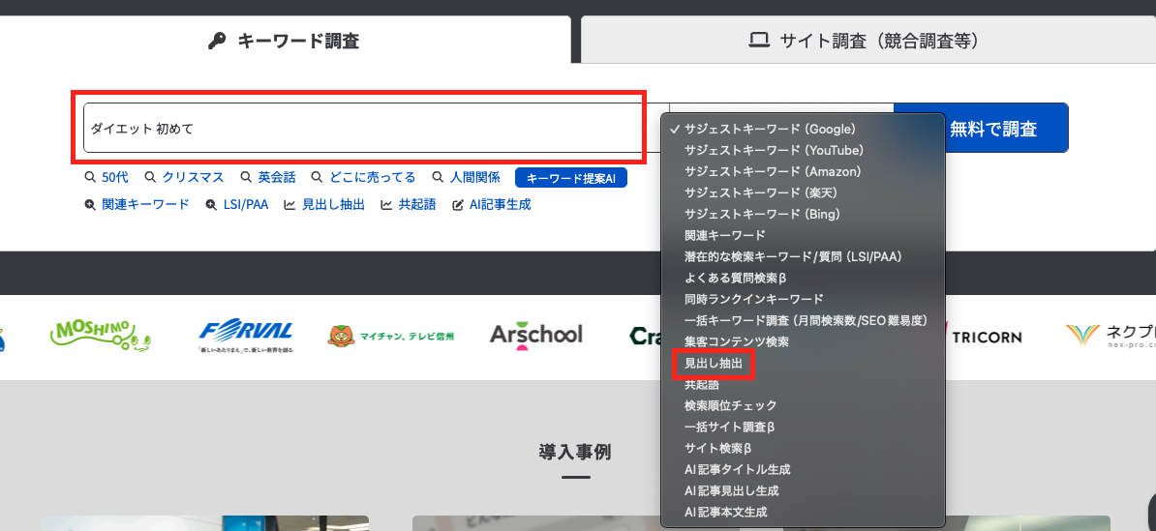Click the FORVAL logo
Screen dimensions: 1156x531
click(246, 338)
